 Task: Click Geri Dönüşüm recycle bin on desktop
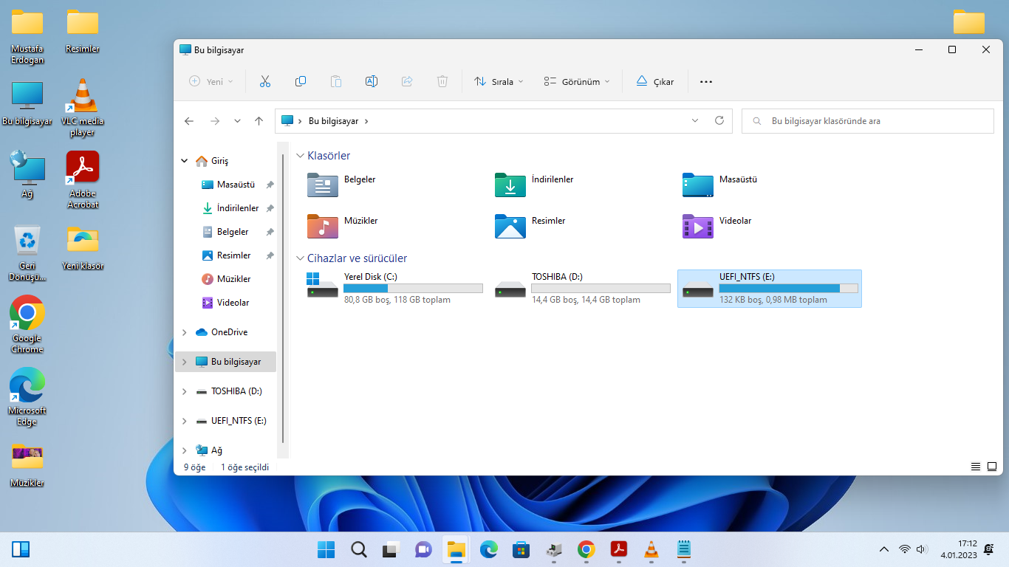click(x=27, y=253)
